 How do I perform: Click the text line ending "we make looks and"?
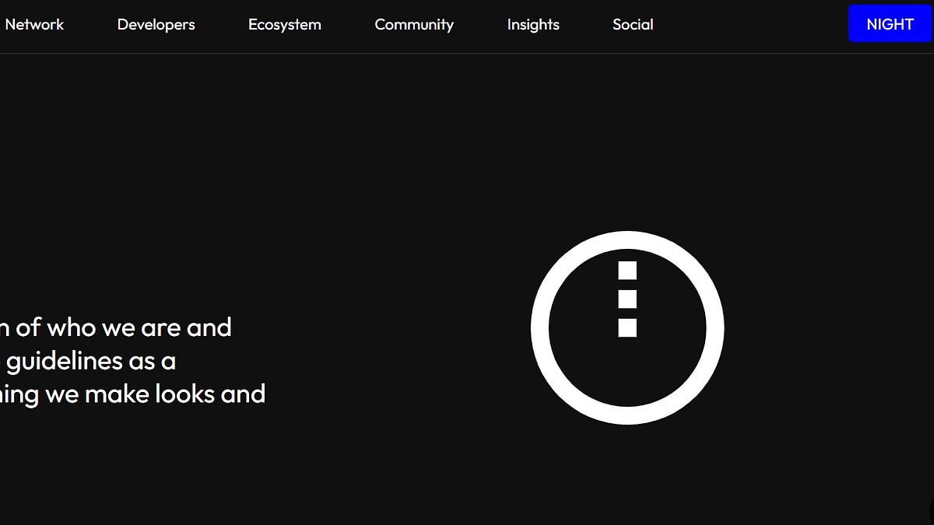[132, 394]
